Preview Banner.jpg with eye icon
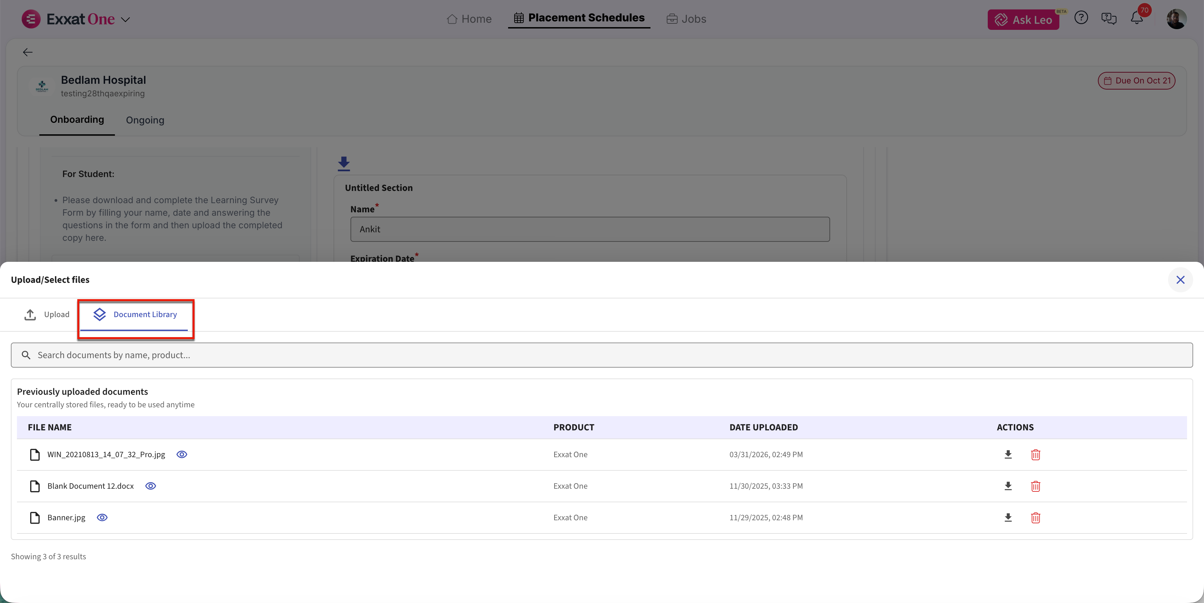 102,518
